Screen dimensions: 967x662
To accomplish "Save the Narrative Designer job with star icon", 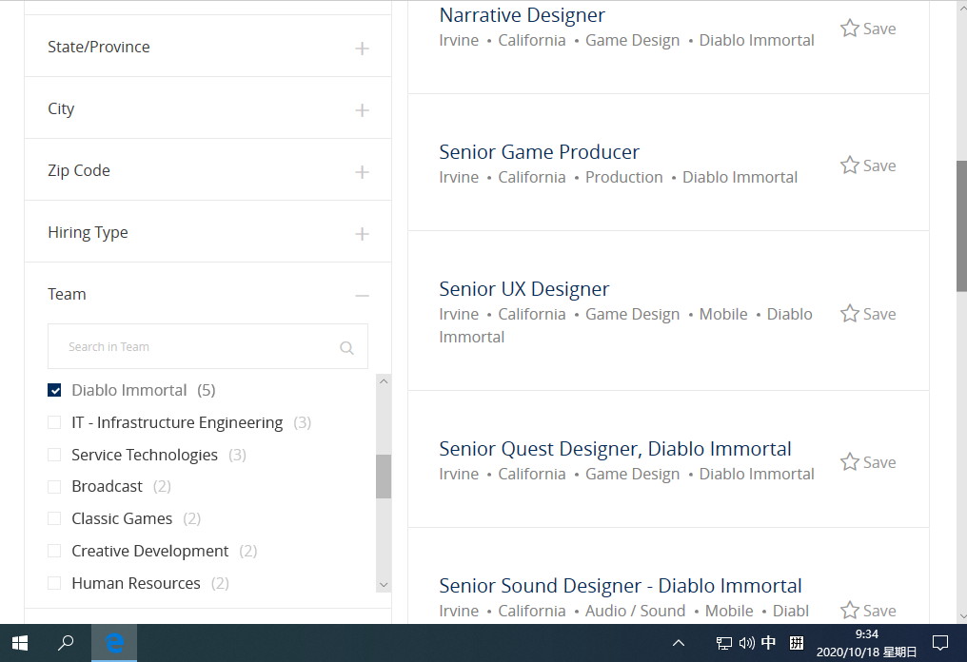I will pyautogui.click(x=868, y=29).
